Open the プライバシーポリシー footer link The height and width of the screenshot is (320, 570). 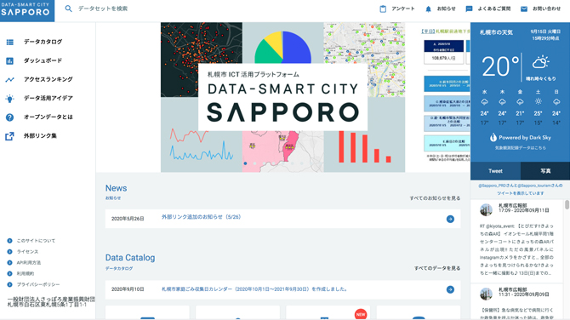(x=38, y=284)
